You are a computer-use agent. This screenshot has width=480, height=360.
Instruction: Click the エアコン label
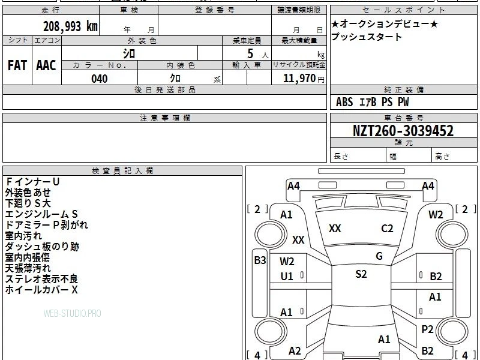click(47, 40)
